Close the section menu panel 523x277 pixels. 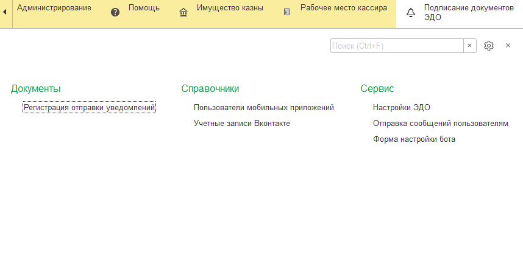click(x=508, y=46)
